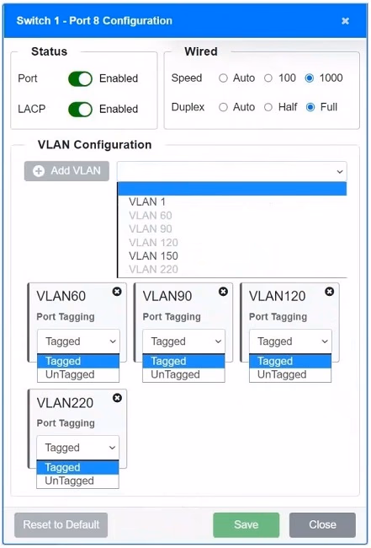Select Speed Auto radio button

pyautogui.click(x=223, y=78)
